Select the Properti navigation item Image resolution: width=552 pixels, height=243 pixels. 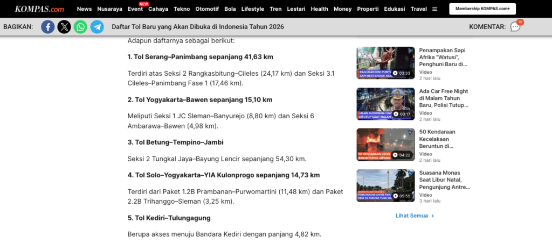click(x=368, y=9)
